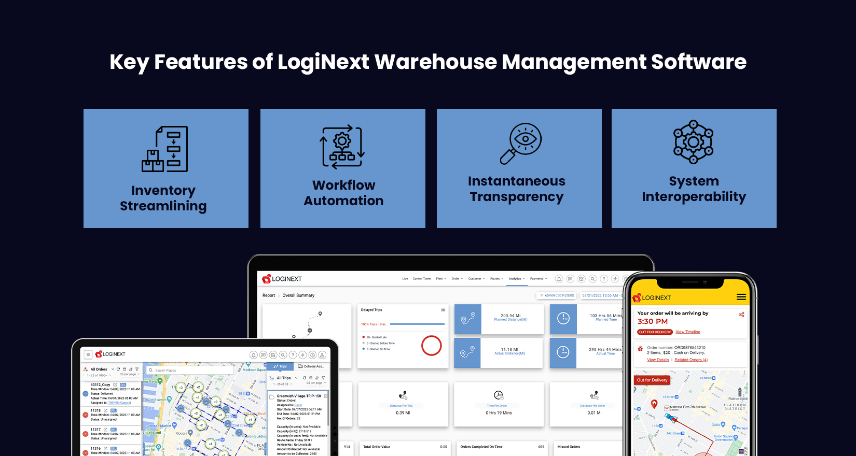Click the Delayed Trips progress bar
Image resolution: width=856 pixels, height=456 pixels.
pos(417,324)
